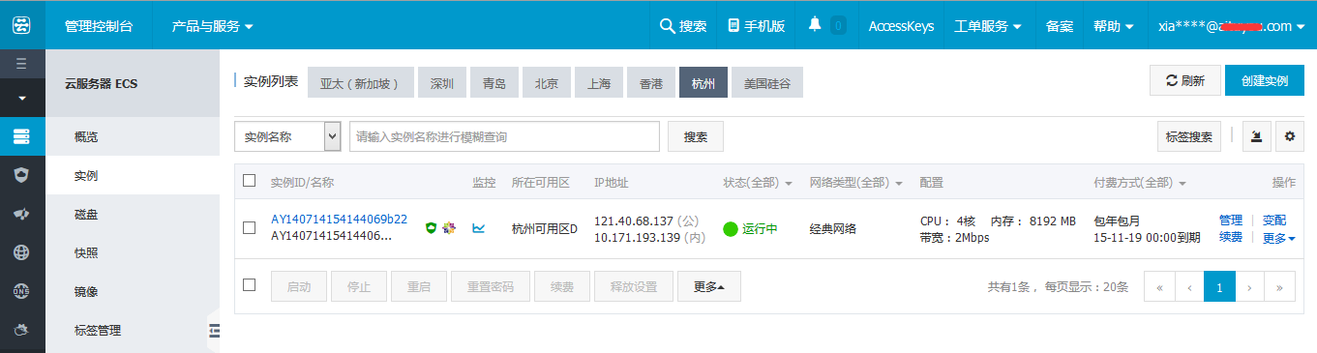Expand the 更多 link in the instance row
This screenshot has width=1317, height=353.
click(x=1279, y=238)
